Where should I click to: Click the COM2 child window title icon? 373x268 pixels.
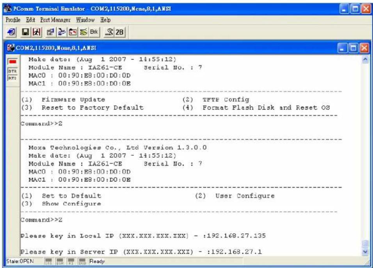pos(11,48)
